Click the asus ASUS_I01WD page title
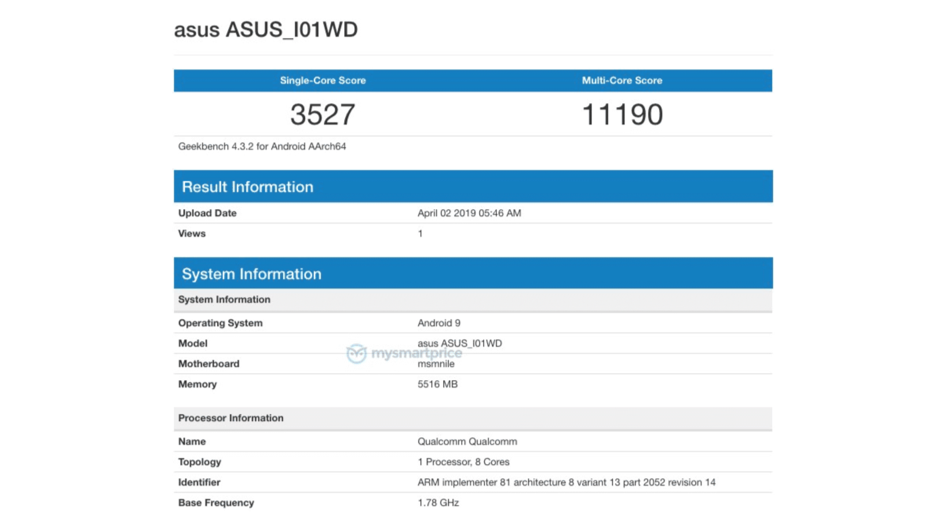The image size is (946, 530). click(266, 30)
